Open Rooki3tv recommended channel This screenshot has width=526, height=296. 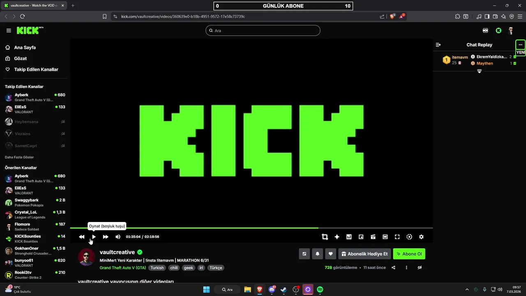pyautogui.click(x=35, y=275)
